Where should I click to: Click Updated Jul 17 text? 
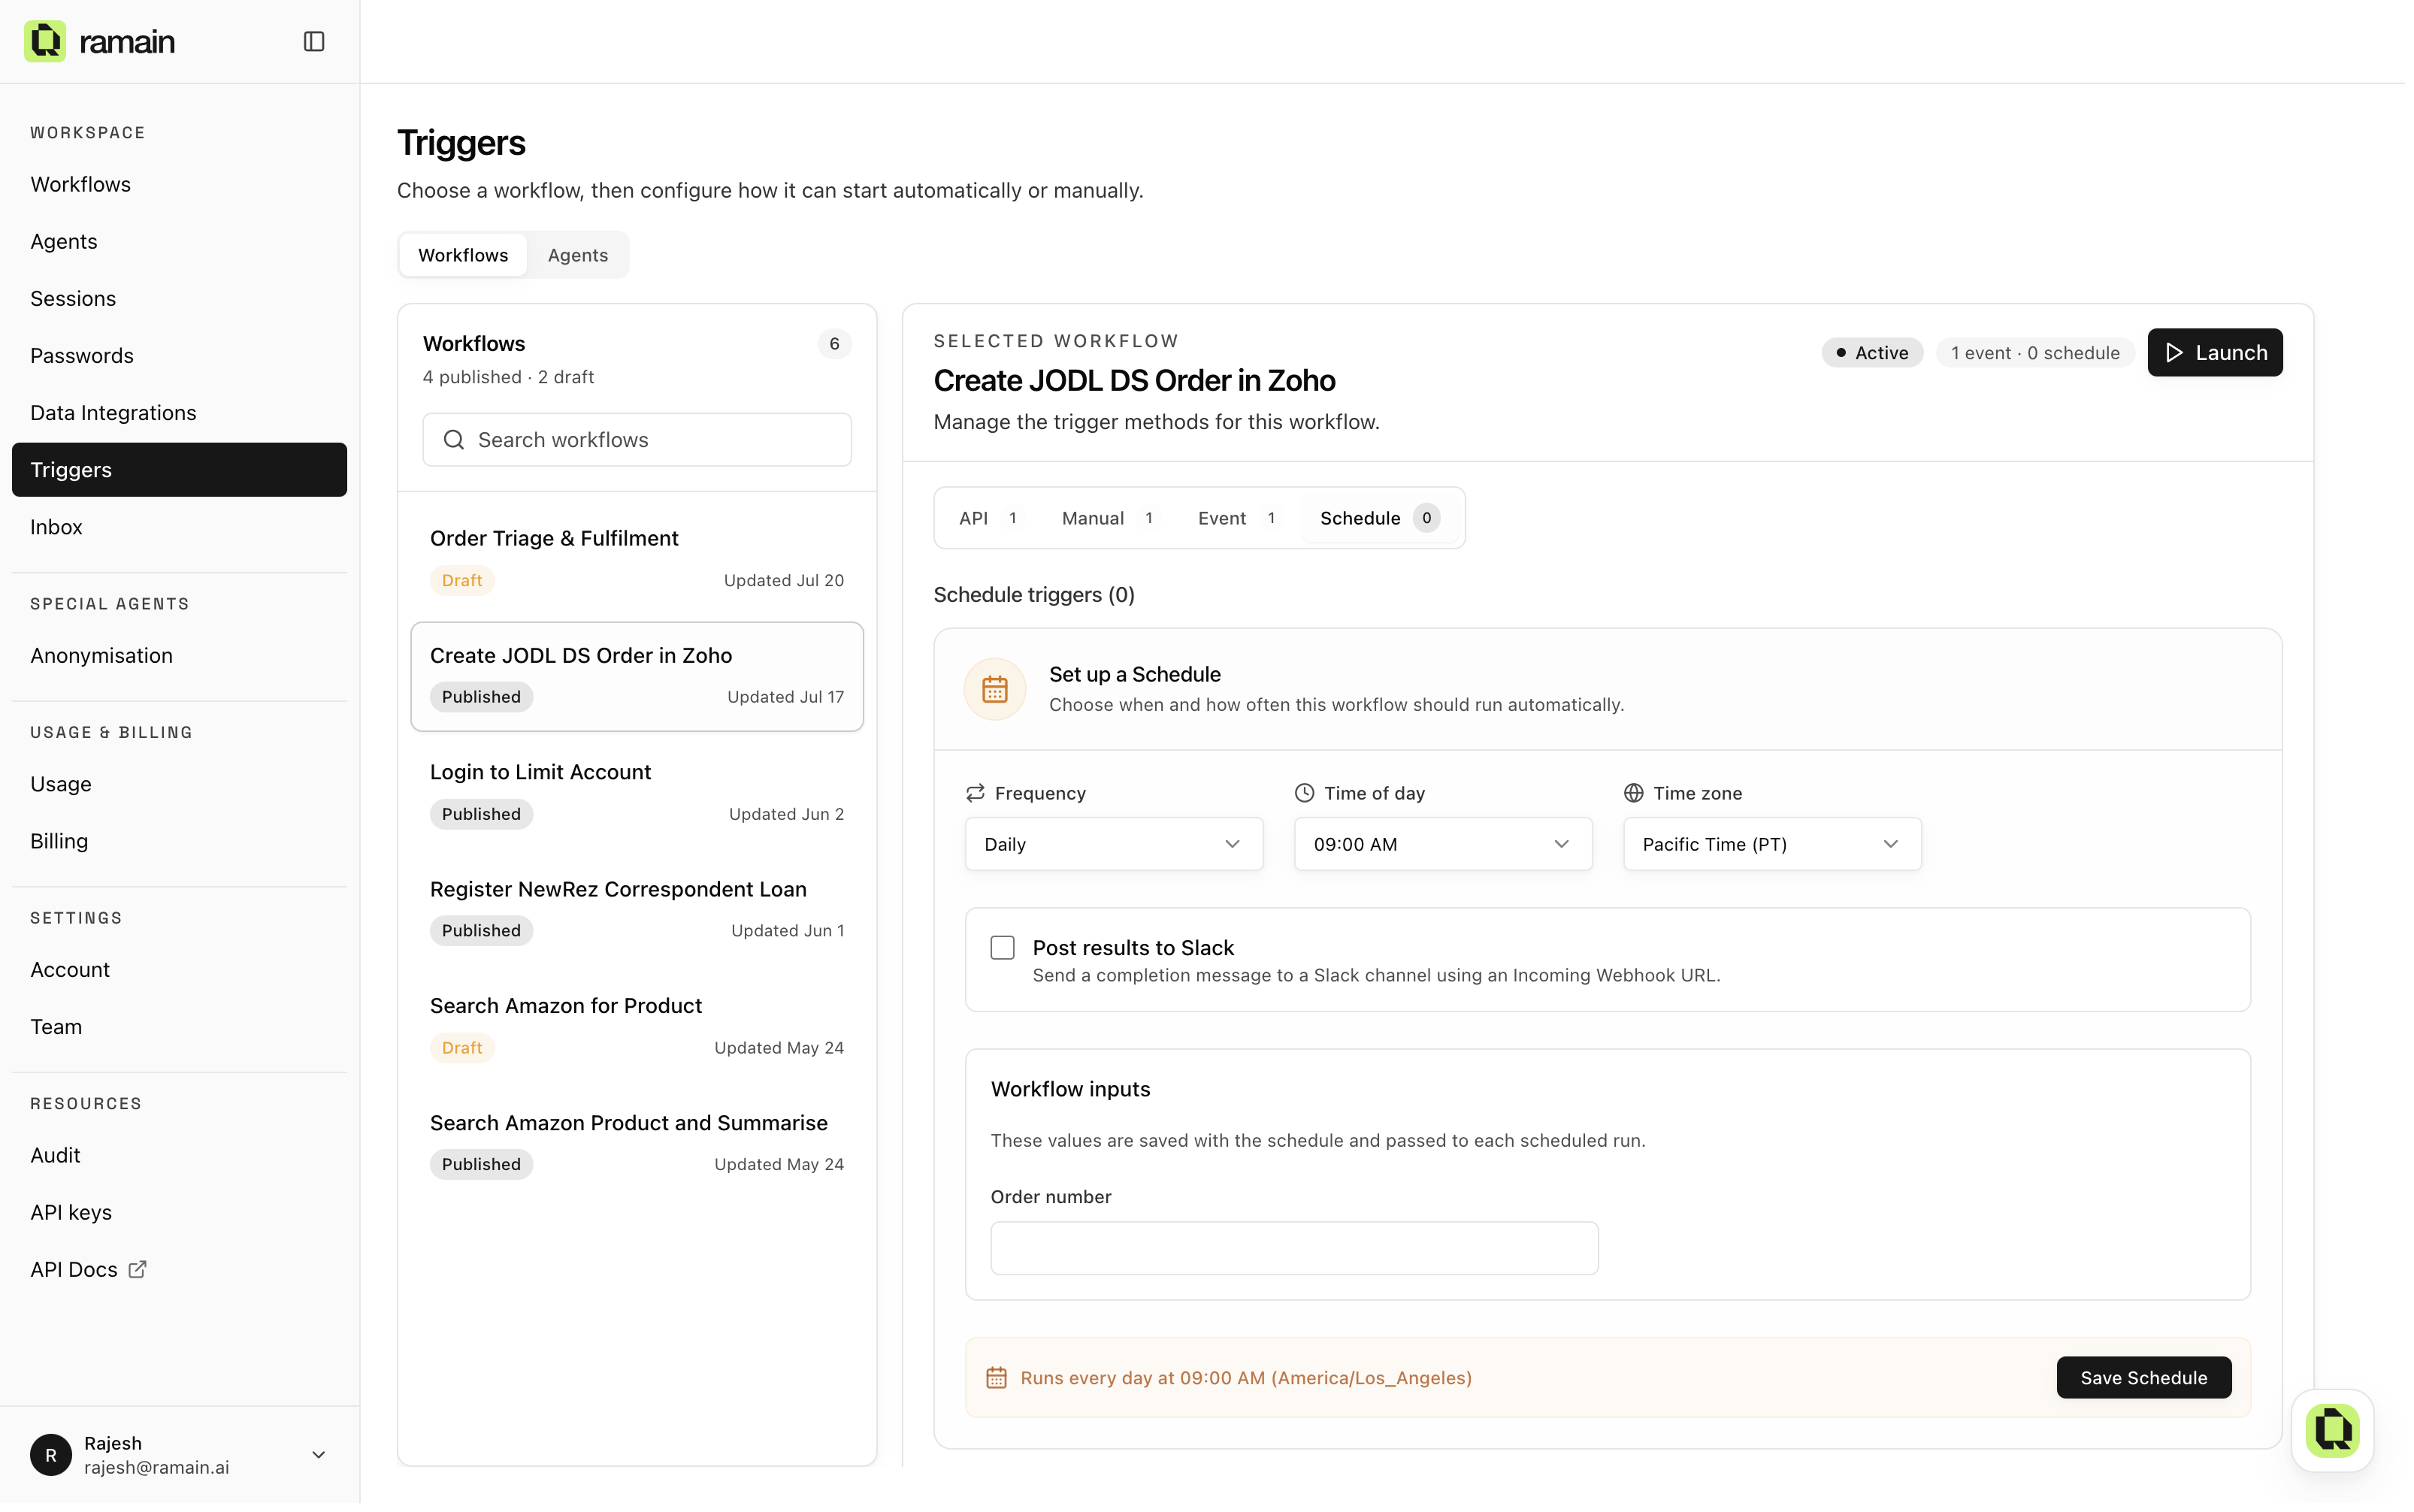tap(787, 698)
